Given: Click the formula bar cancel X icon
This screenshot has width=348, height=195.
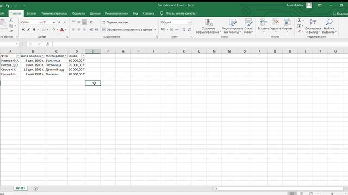Looking at the screenshot, I should point(30,44).
